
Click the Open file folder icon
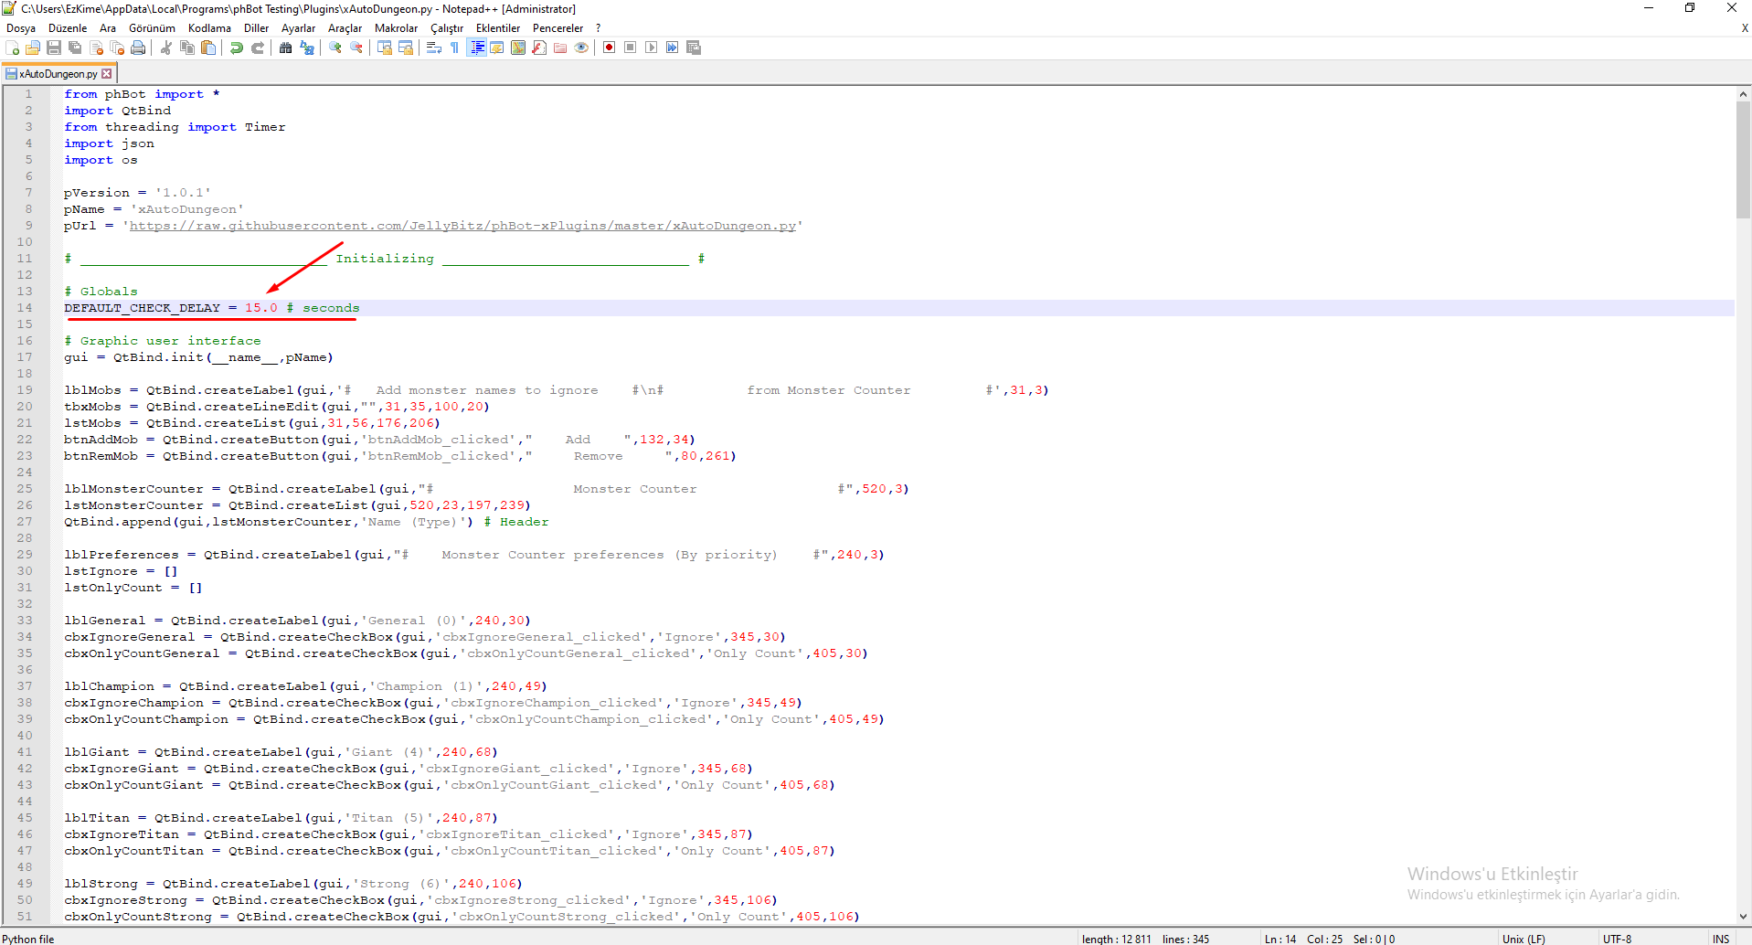tap(33, 48)
